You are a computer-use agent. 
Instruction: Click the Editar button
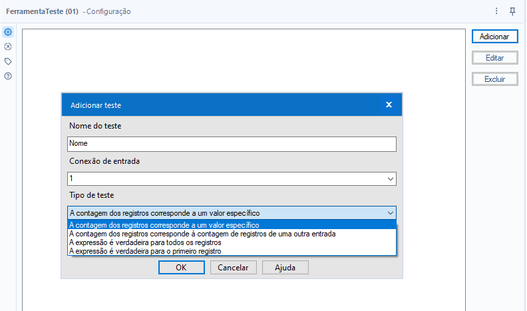[495, 58]
